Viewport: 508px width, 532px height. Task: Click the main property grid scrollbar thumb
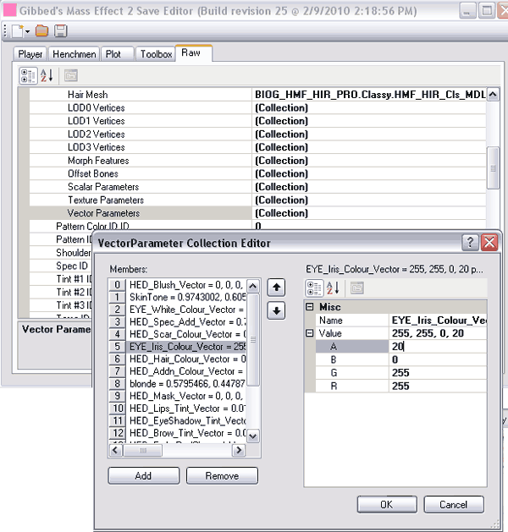493,167
